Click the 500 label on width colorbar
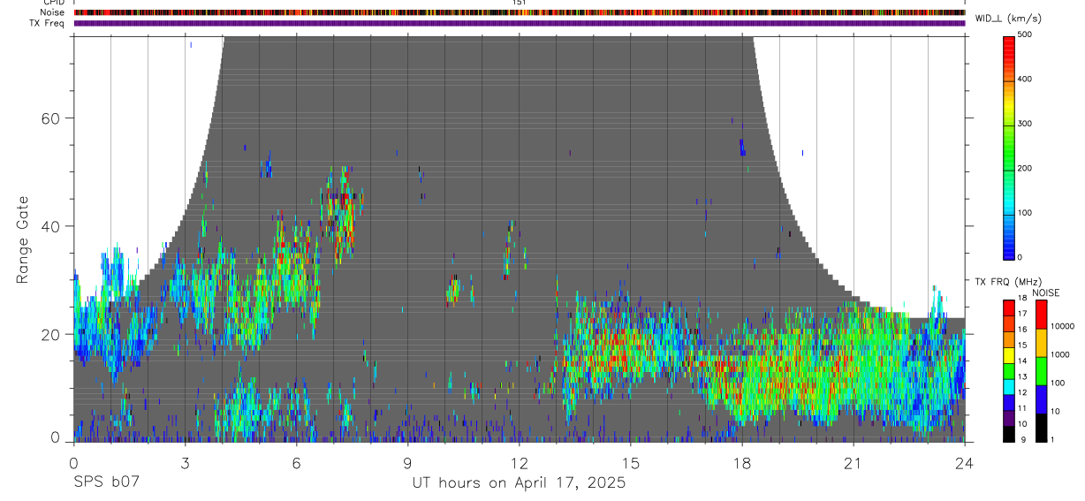Screen dimensions: 1085x501 (x=1027, y=34)
